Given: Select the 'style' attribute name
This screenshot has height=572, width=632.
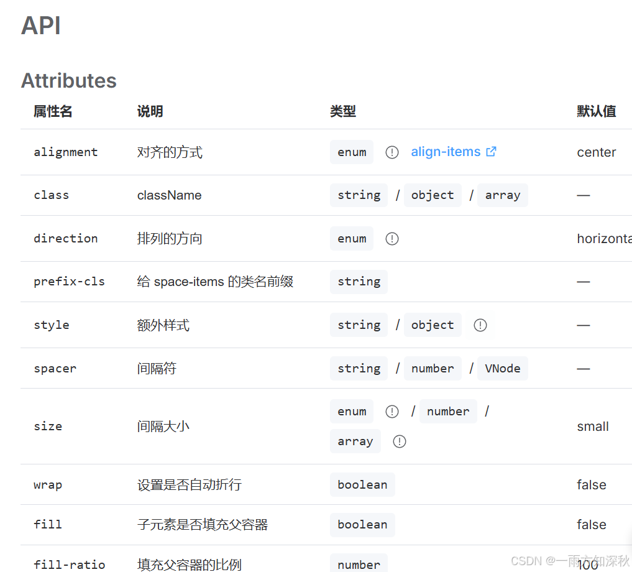Looking at the screenshot, I should coord(52,325).
